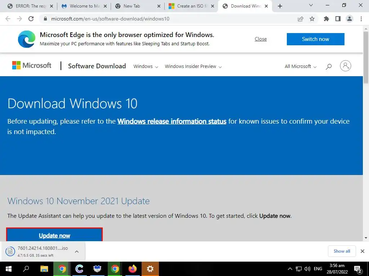Open taskbar search magnifier
Screen dimensions: 369x276
26,268
